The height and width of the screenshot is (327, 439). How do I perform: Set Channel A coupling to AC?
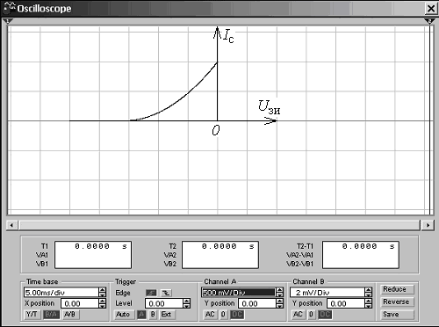pos(210,315)
